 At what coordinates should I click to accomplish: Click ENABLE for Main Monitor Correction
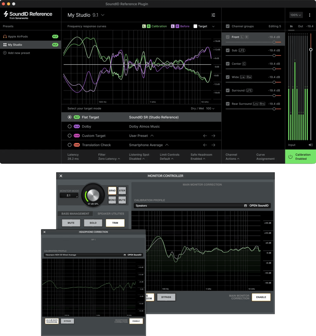point(261,297)
